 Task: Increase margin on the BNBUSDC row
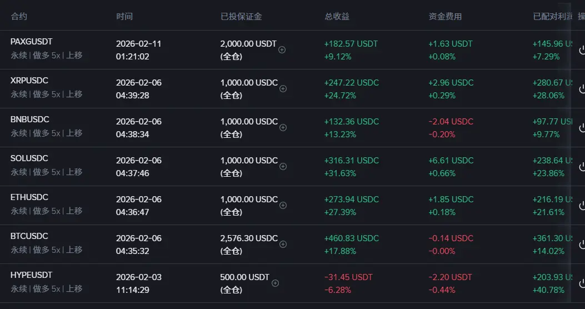tap(283, 127)
